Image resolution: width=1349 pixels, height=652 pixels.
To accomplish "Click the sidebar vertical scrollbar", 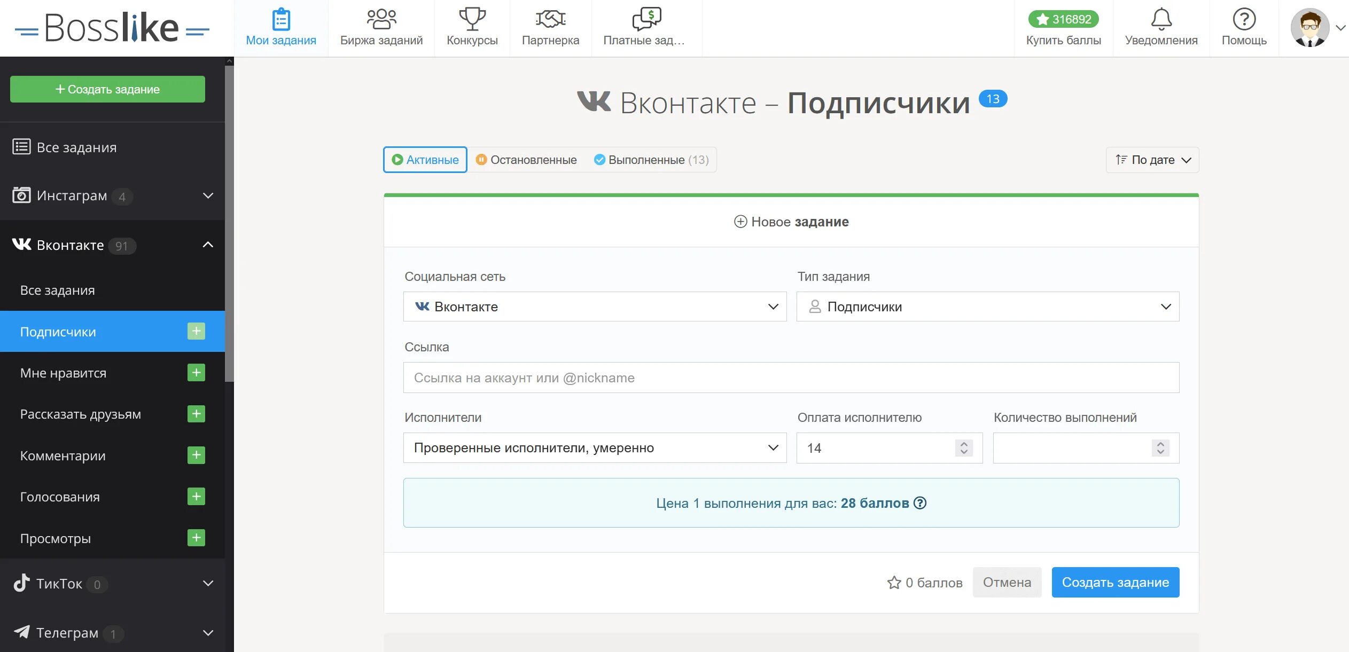I will tap(229, 224).
